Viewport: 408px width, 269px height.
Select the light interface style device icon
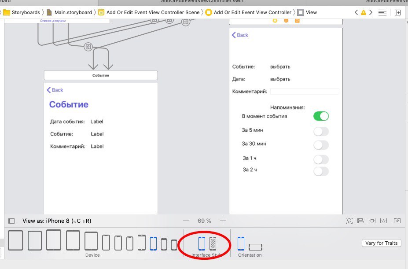coord(202,243)
